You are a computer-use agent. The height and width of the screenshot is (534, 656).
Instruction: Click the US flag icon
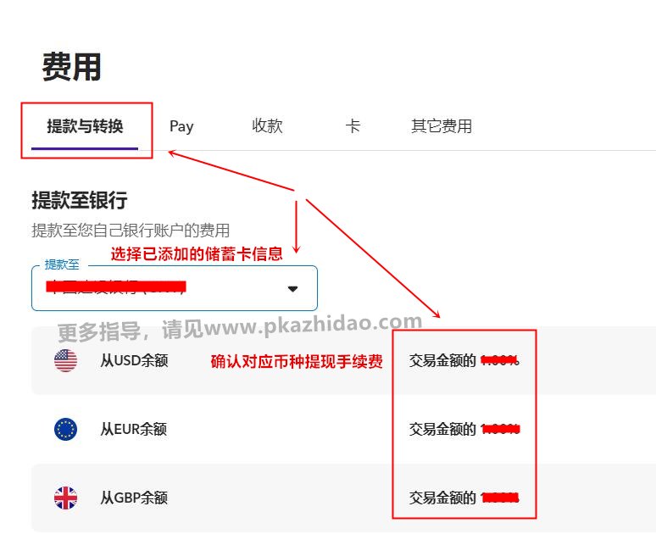(65, 360)
